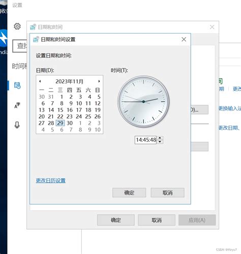Select November 18 in calendar
The width and height of the screenshot is (241, 254).
tap(88, 110)
